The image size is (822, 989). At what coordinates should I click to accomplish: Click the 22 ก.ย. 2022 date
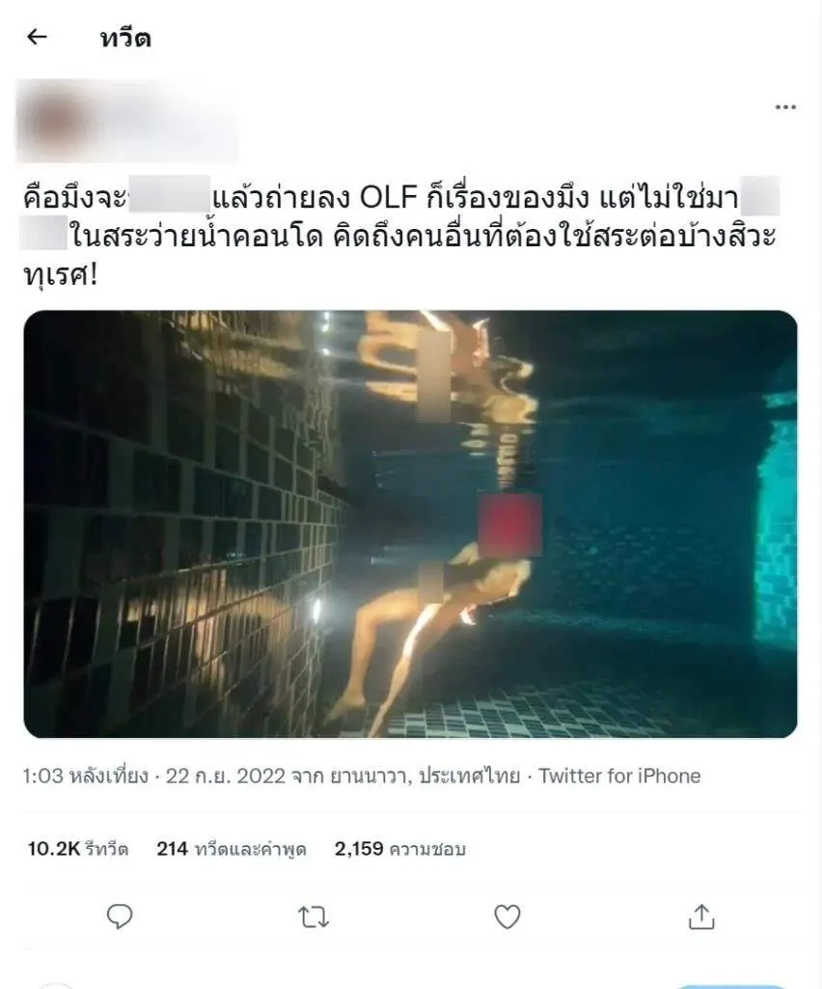pyautogui.click(x=226, y=776)
